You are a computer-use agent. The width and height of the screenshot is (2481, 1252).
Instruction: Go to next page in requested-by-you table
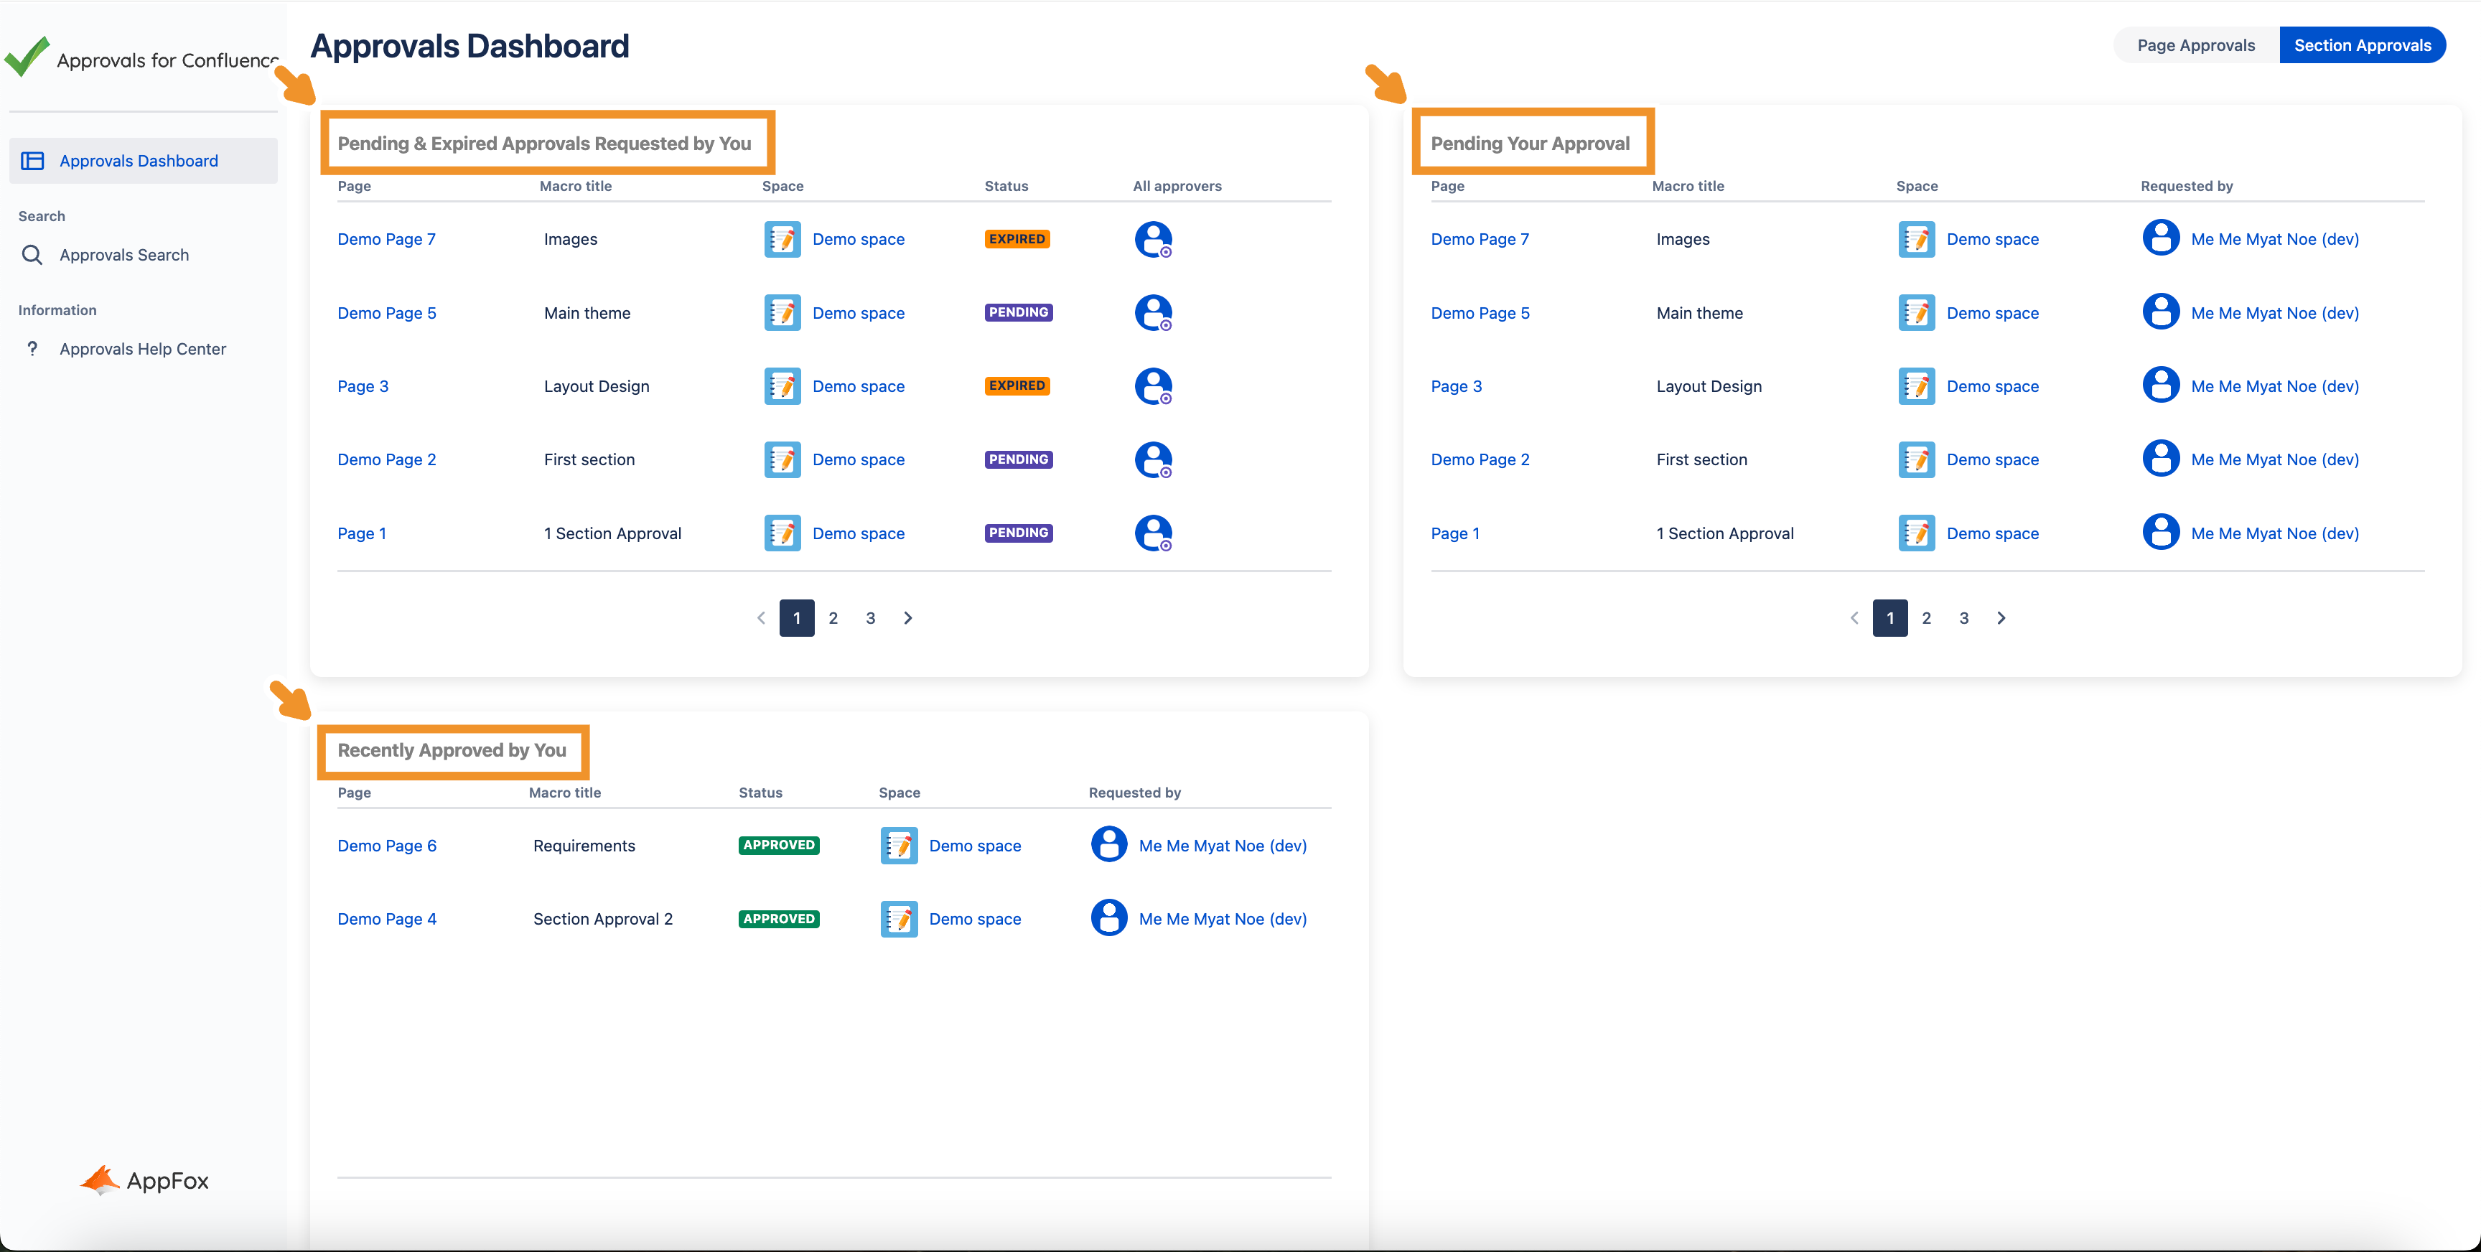click(907, 618)
